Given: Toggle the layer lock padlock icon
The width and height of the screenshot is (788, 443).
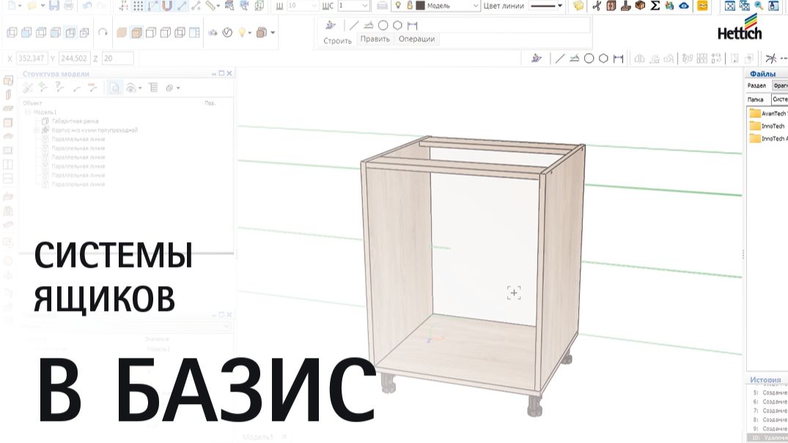Looking at the screenshot, I should click(x=410, y=6).
